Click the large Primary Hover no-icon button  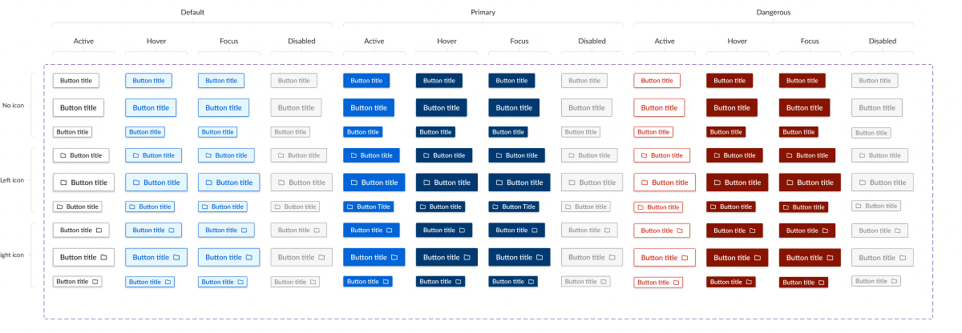pyautogui.click(x=442, y=107)
